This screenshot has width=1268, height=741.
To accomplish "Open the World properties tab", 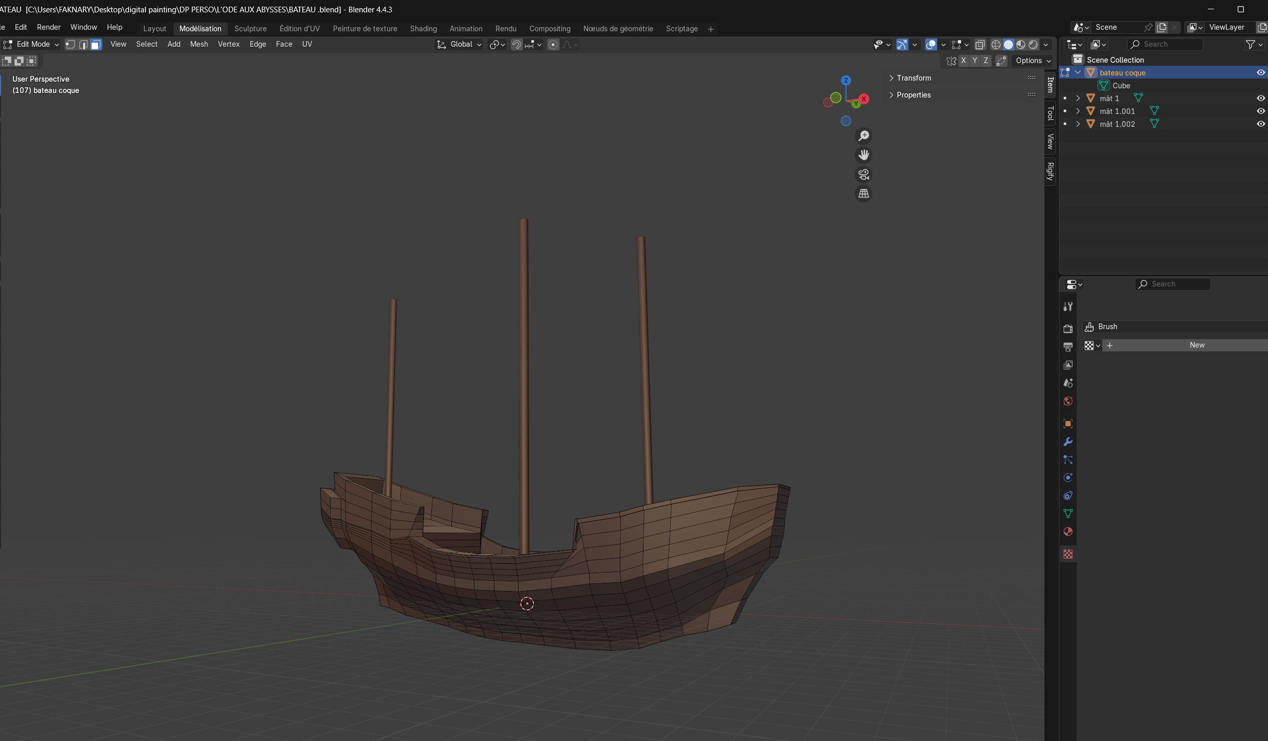I will click(1068, 401).
